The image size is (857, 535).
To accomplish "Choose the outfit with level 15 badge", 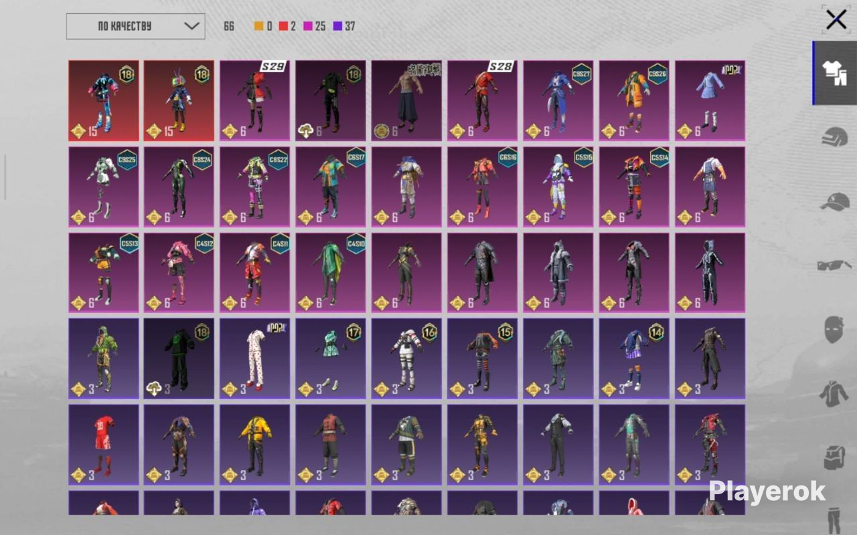I will (483, 358).
